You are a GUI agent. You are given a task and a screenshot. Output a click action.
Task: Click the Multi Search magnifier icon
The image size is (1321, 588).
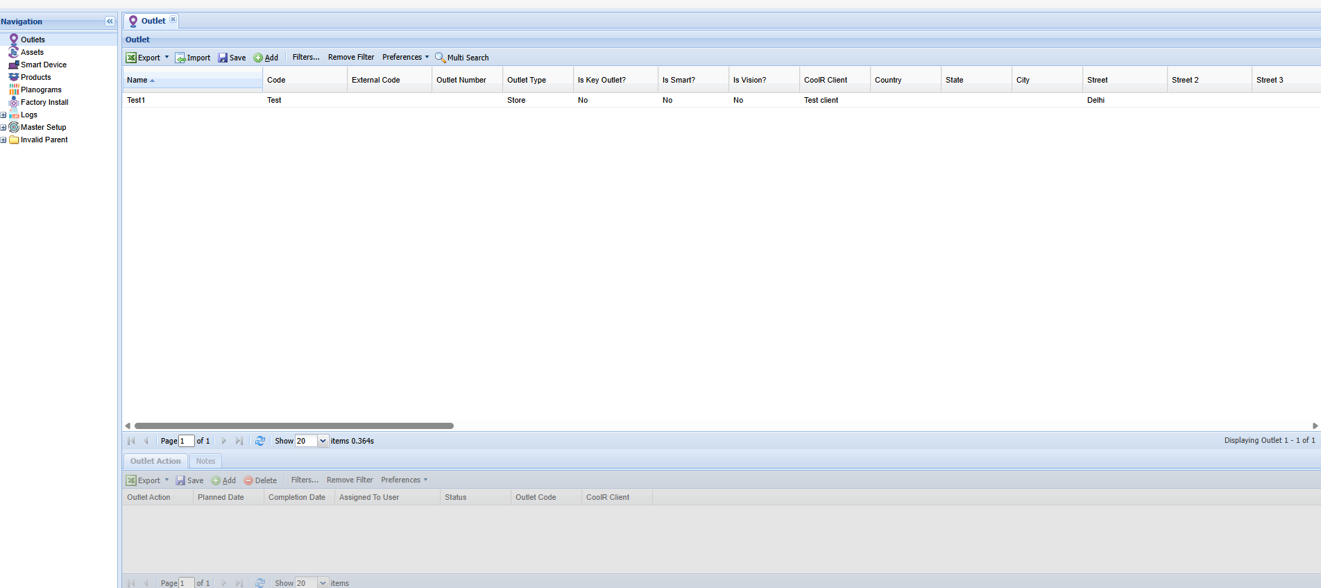tap(440, 58)
